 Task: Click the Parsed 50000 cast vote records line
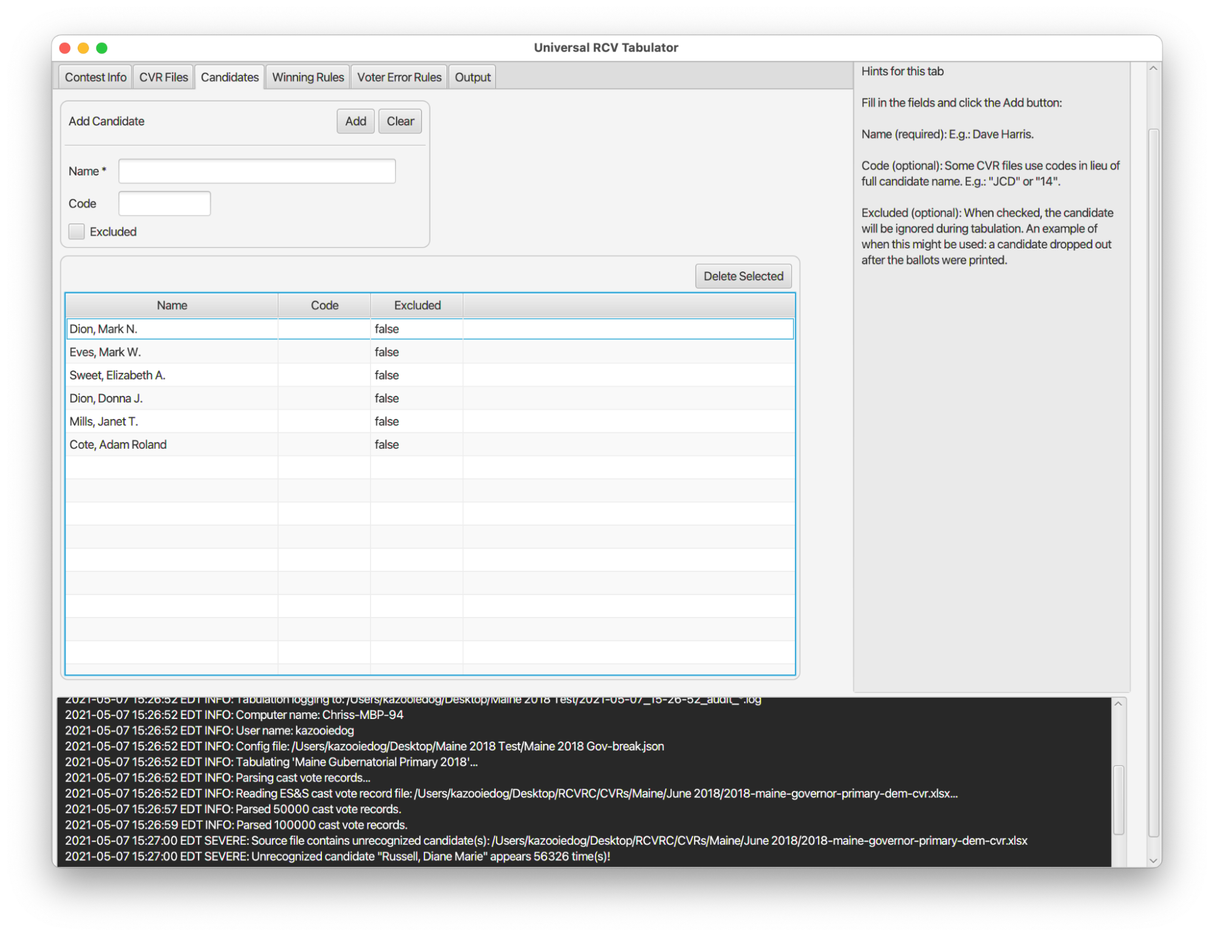(233, 809)
